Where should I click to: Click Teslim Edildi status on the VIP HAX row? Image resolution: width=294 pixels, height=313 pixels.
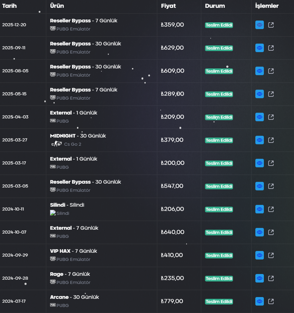pyautogui.click(x=219, y=256)
